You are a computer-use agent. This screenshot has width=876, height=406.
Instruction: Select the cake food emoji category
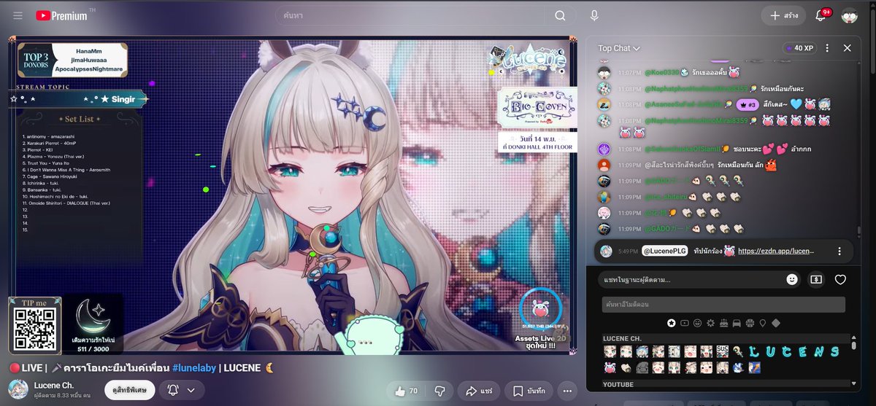click(x=723, y=323)
